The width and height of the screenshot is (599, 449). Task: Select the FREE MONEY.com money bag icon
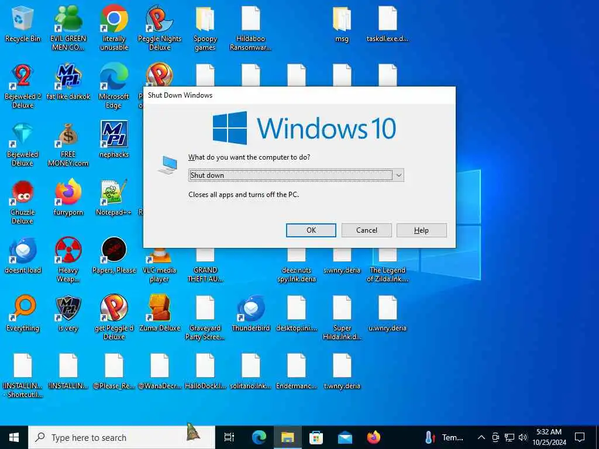[68, 144]
